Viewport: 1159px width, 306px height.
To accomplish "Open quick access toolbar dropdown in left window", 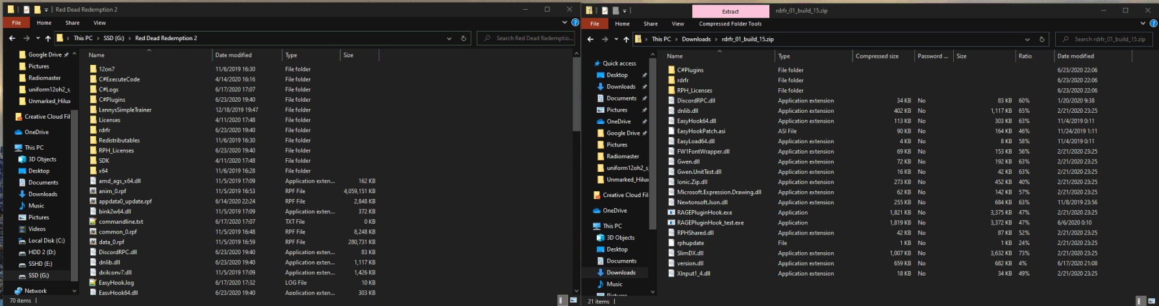I will 46,10.
